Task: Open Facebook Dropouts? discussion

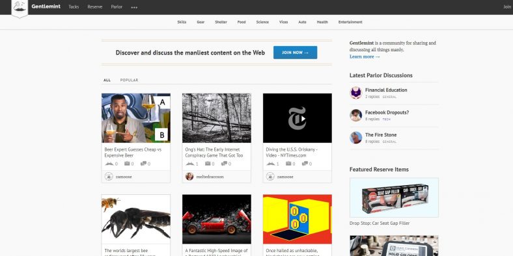Action: (x=387, y=112)
